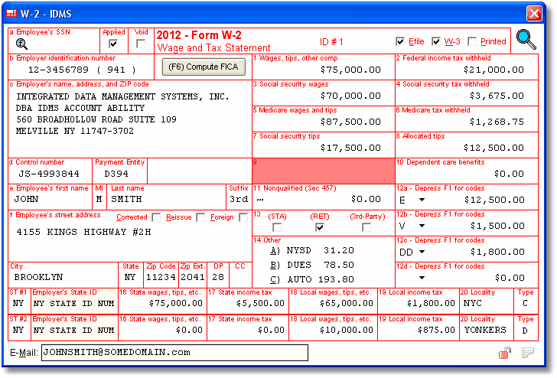The width and height of the screenshot is (557, 378).
Task: Toggle the Applied checkbox
Action: (113, 44)
